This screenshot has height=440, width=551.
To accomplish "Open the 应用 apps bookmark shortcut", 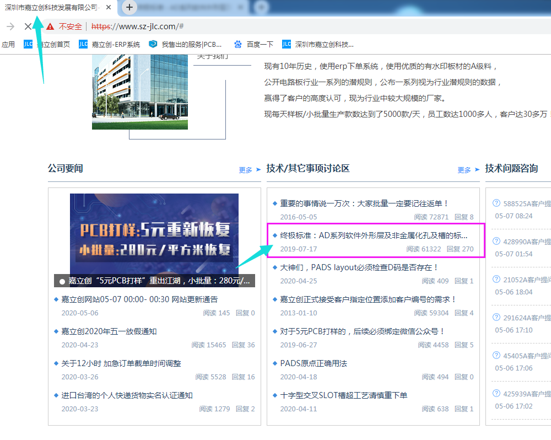I will click(x=8, y=44).
